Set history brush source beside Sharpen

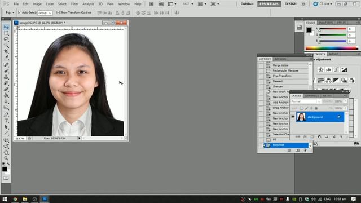(x=261, y=86)
